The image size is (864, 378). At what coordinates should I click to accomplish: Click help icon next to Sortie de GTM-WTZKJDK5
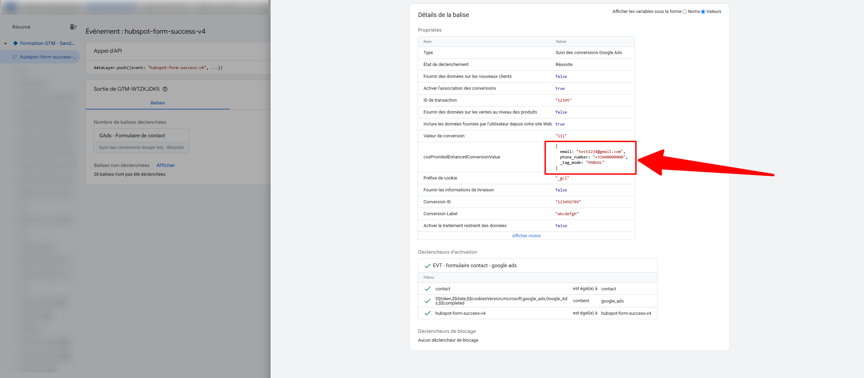(x=165, y=89)
